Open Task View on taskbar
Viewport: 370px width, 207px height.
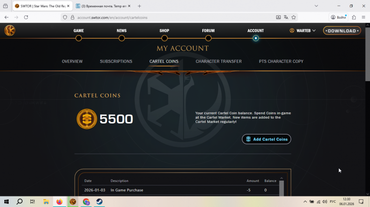point(33,202)
